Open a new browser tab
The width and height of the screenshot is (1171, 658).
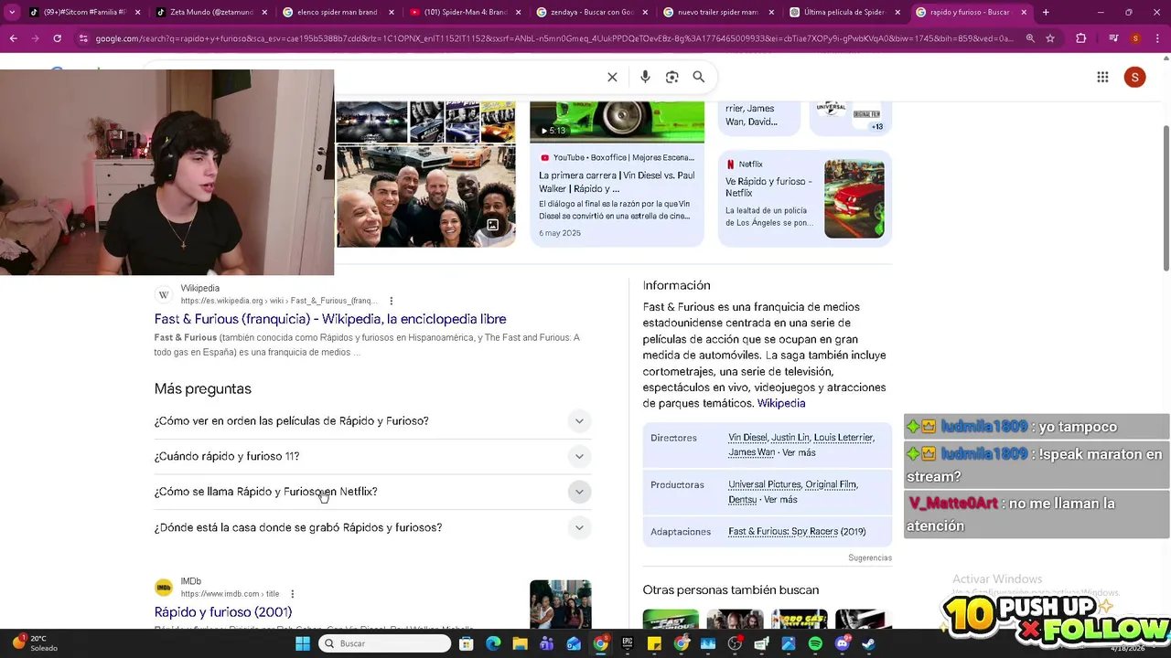pyautogui.click(x=1046, y=13)
